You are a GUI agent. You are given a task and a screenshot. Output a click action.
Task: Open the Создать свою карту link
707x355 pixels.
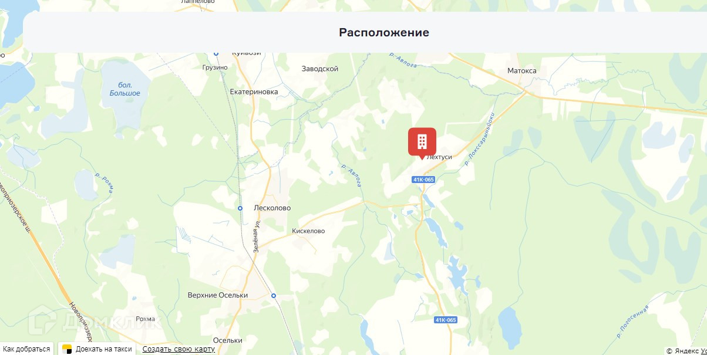click(179, 349)
